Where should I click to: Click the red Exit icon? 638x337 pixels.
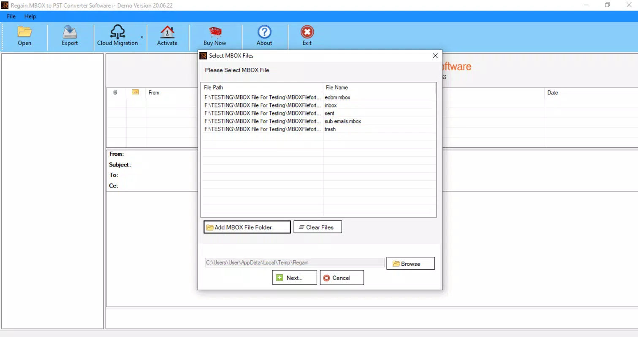click(307, 32)
